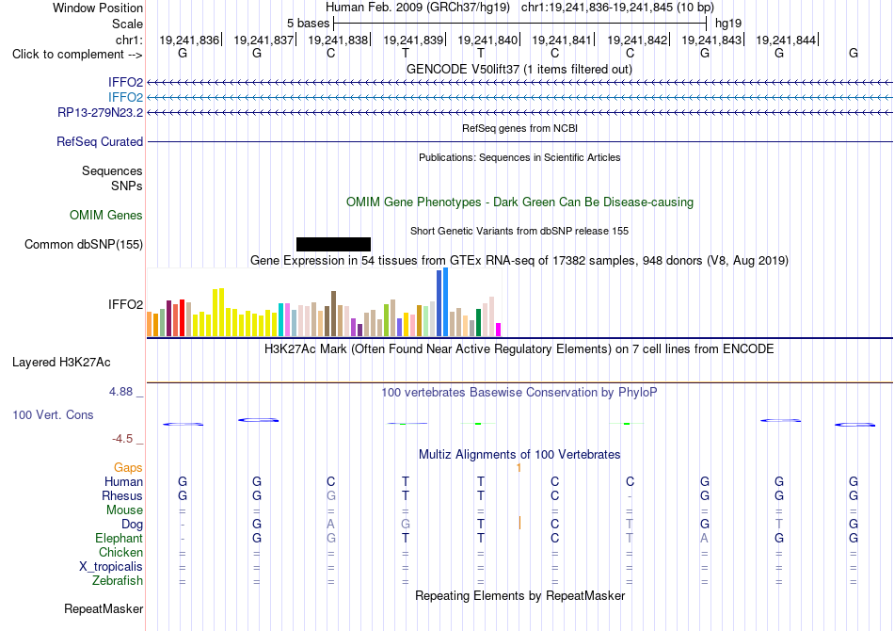Open GENCODE V50lift37 track title
The image size is (894, 631).
pos(519,69)
